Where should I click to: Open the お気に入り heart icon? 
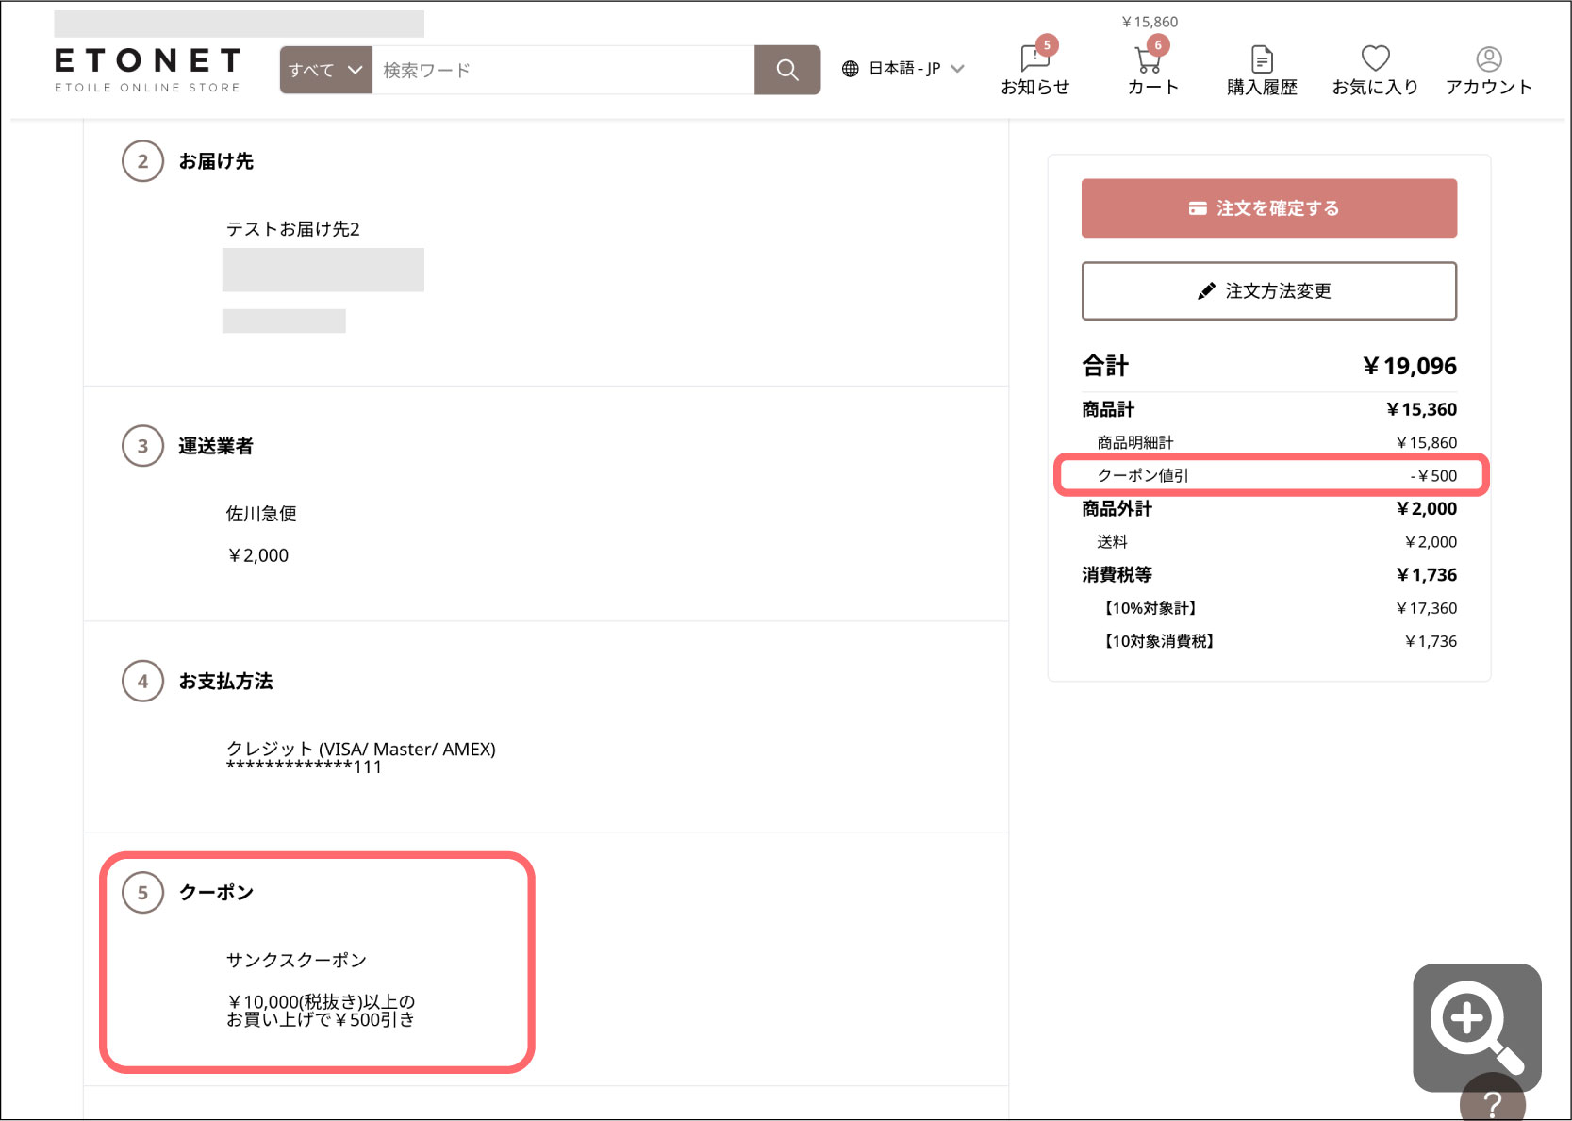click(x=1375, y=58)
